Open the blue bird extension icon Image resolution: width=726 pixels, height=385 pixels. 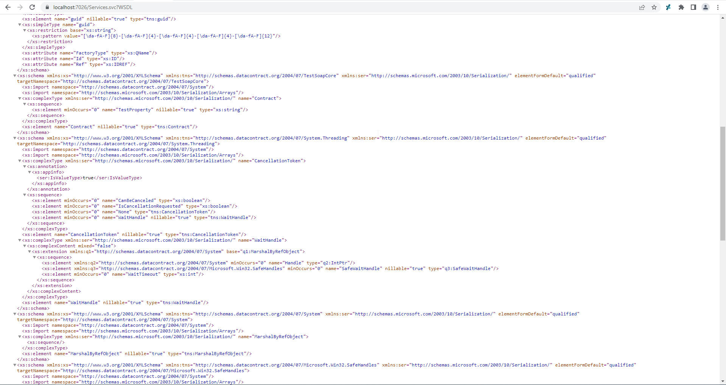668,7
